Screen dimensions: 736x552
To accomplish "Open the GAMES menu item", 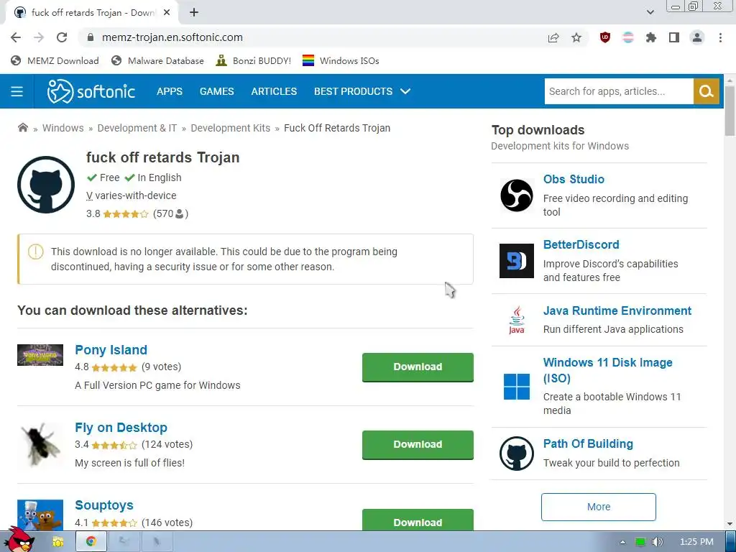I will point(216,91).
